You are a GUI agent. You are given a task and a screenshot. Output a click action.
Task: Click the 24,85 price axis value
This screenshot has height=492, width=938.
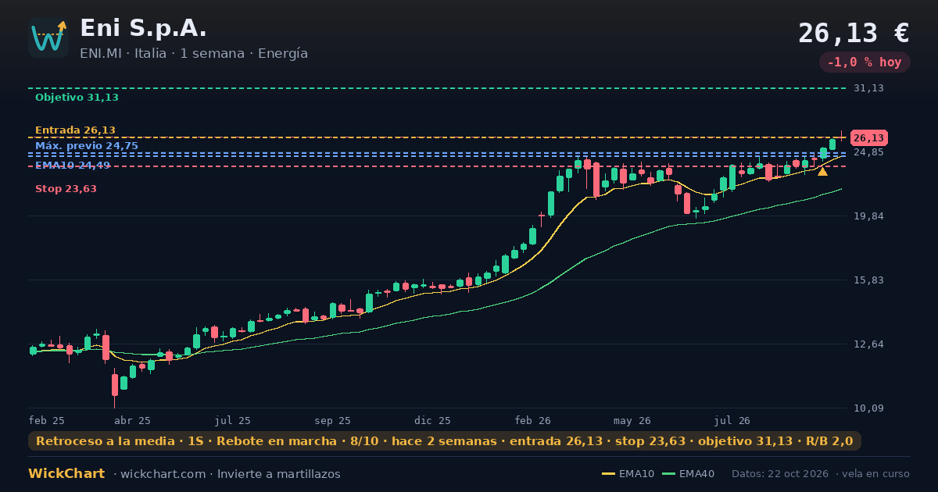coord(868,152)
